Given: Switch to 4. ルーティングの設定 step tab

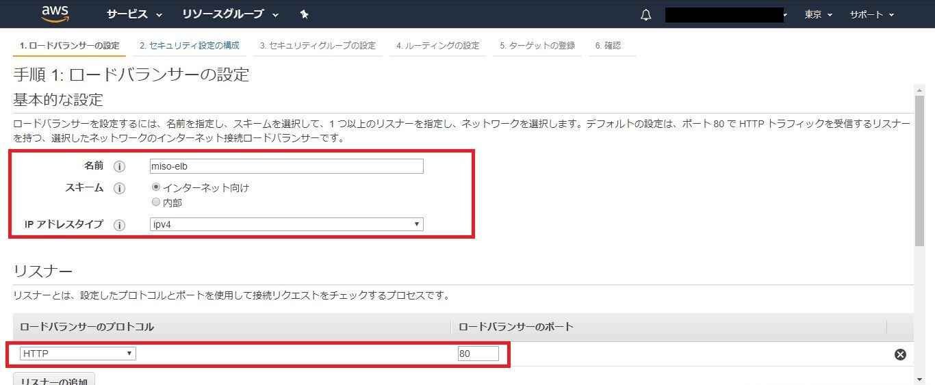Looking at the screenshot, I should (x=437, y=46).
